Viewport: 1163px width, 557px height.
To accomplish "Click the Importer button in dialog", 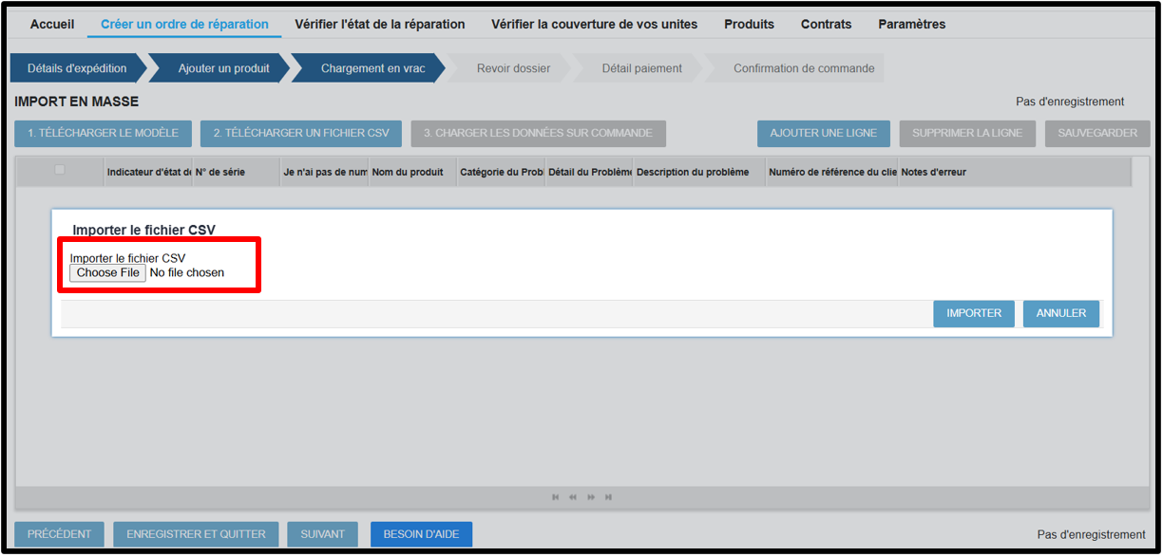I will [x=974, y=313].
